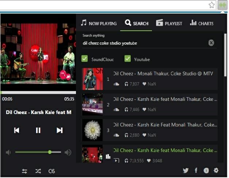Pause the current song
Screen dimensions: 229x178
pyautogui.click(x=38, y=130)
